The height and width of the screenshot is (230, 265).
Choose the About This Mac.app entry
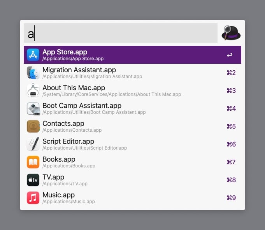point(132,91)
